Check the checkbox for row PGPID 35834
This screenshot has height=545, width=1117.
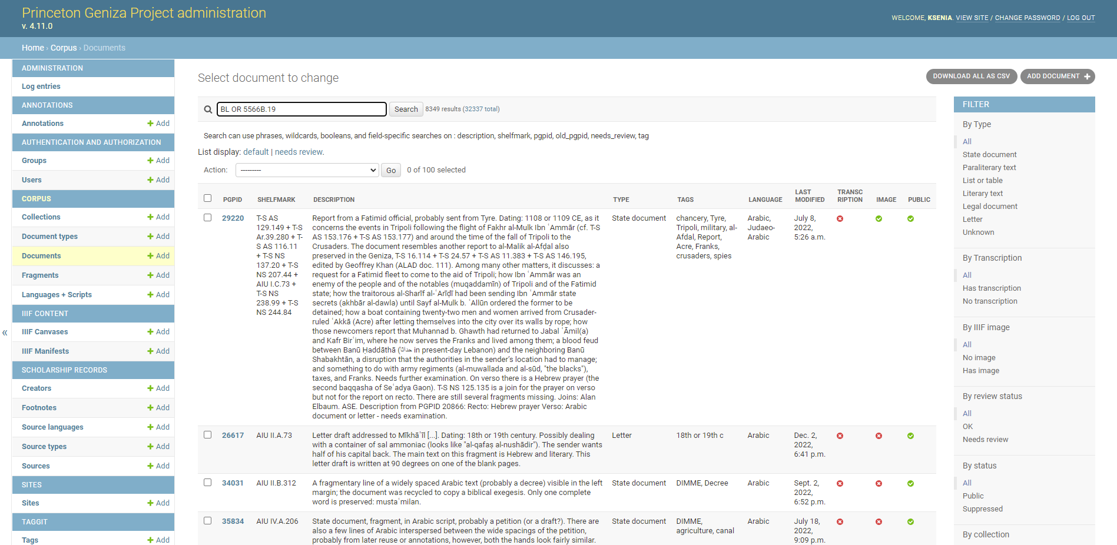click(207, 520)
